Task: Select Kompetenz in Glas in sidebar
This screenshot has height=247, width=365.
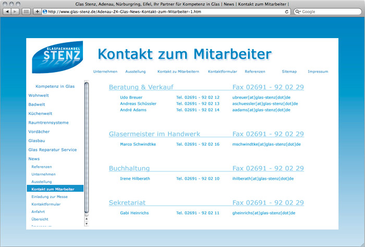Action: (x=55, y=86)
